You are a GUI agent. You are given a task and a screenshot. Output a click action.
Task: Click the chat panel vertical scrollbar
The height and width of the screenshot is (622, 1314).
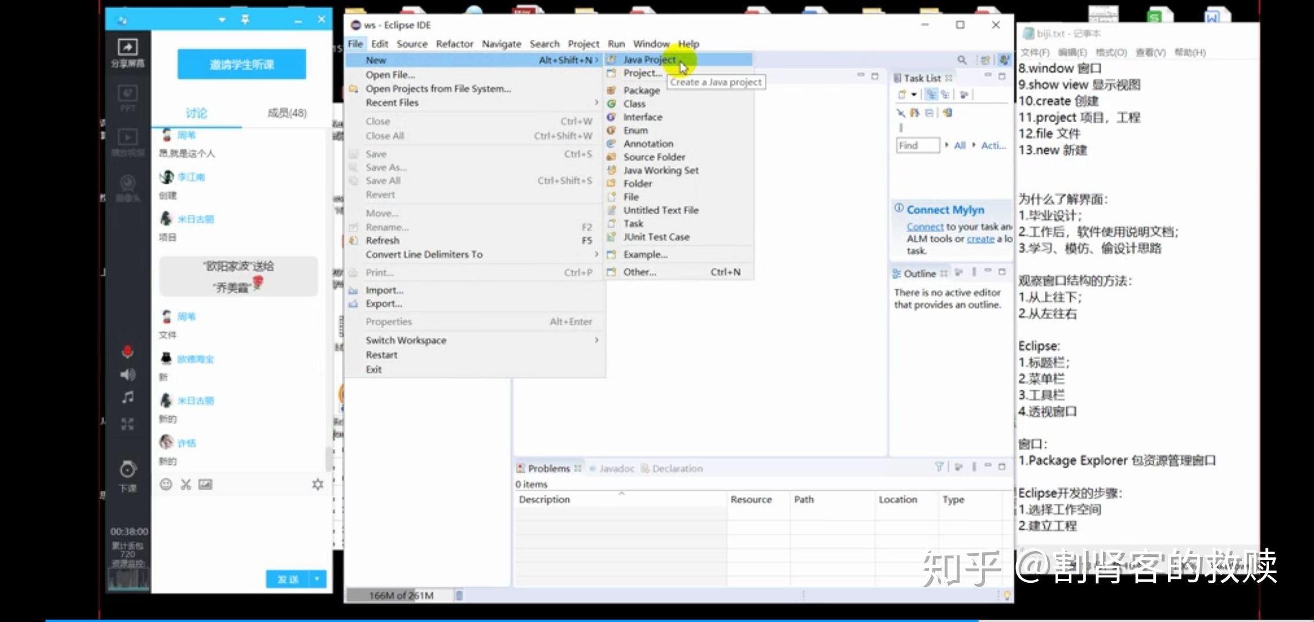point(328,460)
